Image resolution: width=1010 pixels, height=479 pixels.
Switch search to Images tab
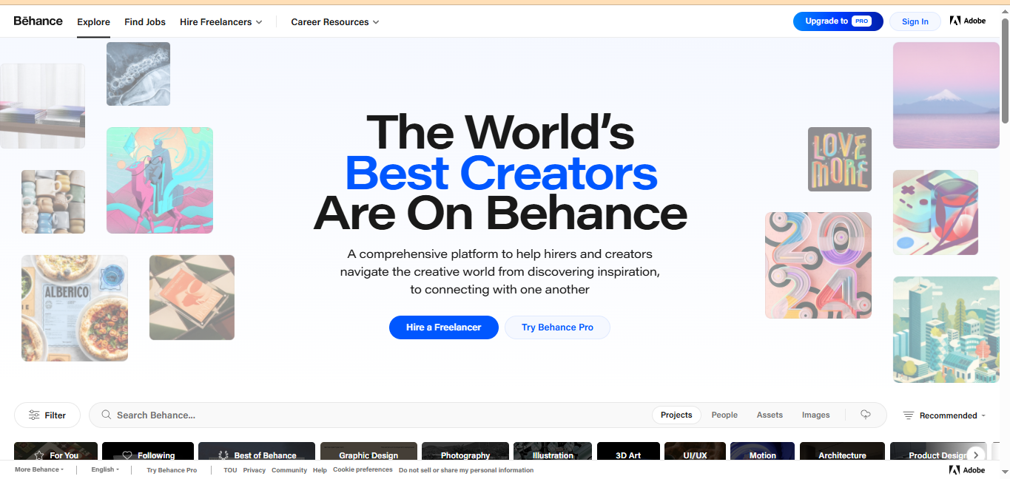tap(815, 415)
